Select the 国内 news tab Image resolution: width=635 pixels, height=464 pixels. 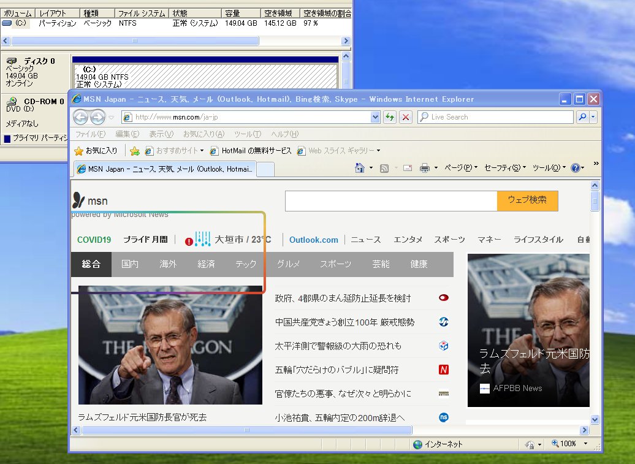pos(130,264)
